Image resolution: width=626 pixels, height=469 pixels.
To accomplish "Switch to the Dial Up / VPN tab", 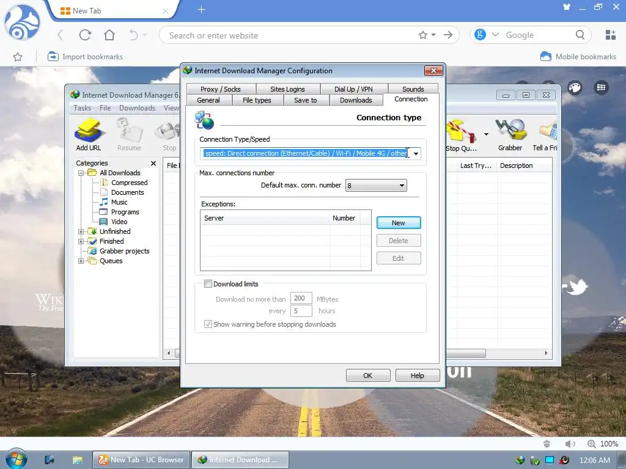I will 353,89.
